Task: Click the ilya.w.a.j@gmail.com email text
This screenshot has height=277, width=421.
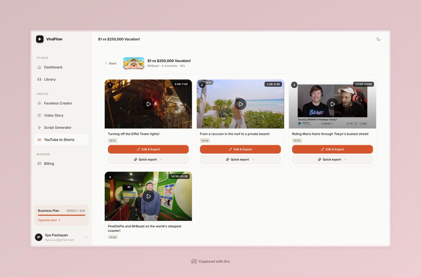Action: tap(60, 240)
